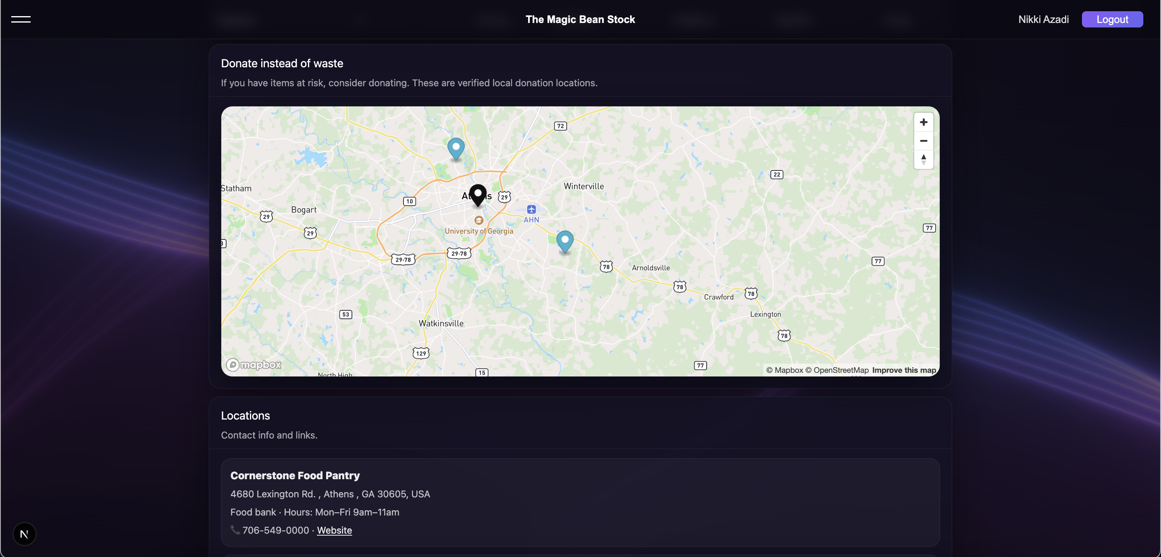This screenshot has width=1161, height=557.
Task: Open the hamburger menu icon
Action: pos(21,19)
